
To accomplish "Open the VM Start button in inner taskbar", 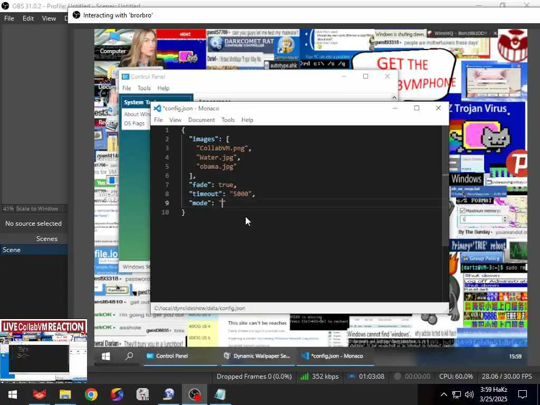I will 105,356.
